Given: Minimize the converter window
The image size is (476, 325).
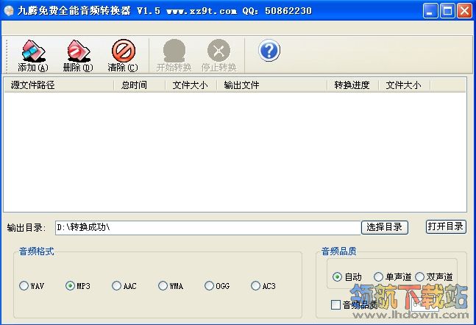Looking at the screenshot, I should tap(430, 11).
